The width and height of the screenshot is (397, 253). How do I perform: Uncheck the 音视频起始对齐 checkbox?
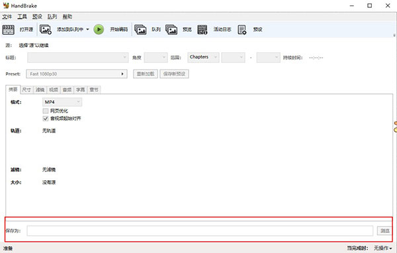(x=46, y=119)
